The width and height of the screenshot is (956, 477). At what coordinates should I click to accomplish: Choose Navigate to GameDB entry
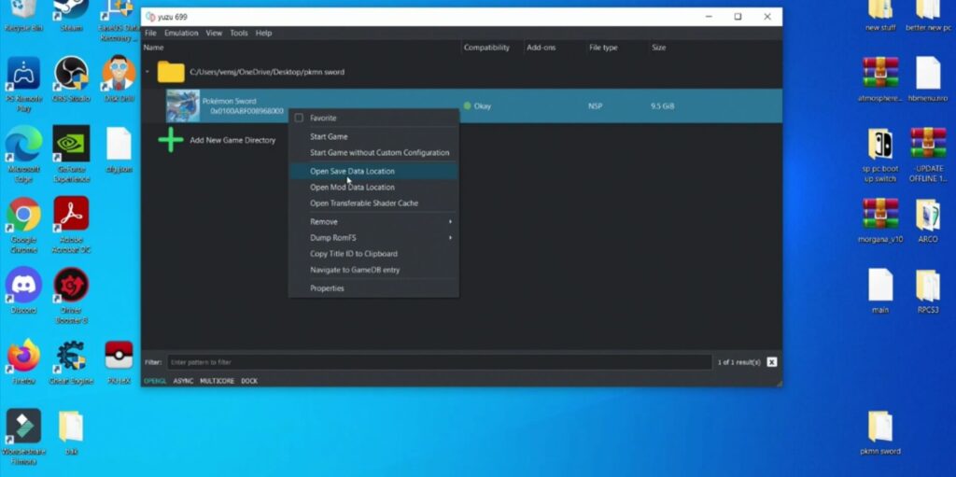pos(373,270)
